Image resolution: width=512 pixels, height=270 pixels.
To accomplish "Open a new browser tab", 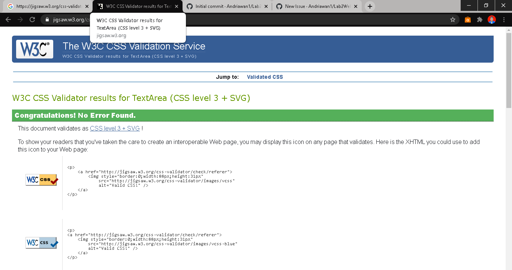I will click(x=370, y=6).
